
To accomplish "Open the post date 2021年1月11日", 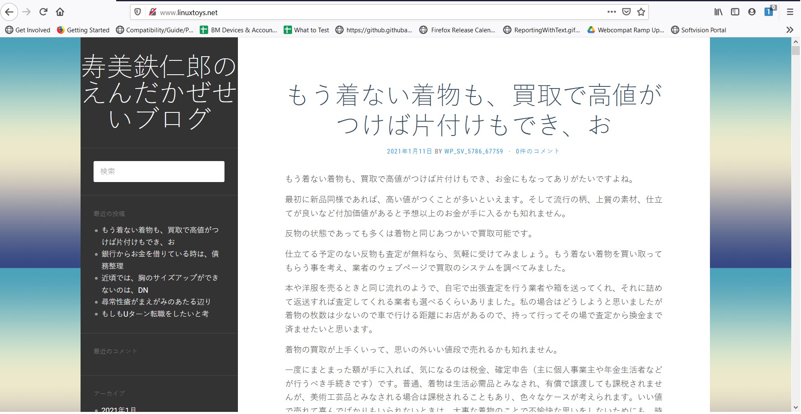I will (409, 151).
